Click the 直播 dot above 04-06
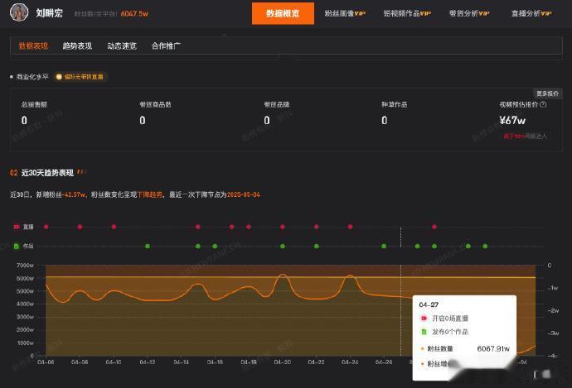This screenshot has height=388, width=572. click(46, 227)
